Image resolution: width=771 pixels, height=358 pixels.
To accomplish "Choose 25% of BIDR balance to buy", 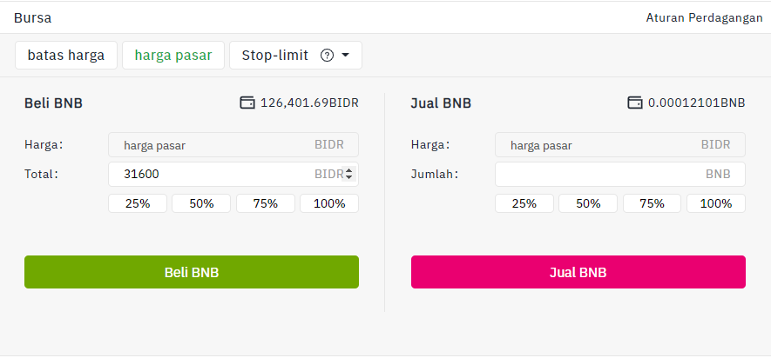I will (138, 203).
